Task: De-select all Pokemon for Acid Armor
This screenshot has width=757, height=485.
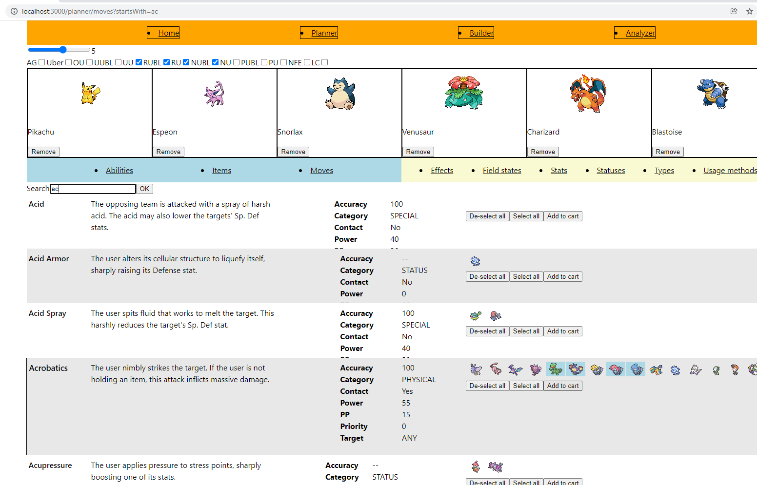Action: (x=487, y=276)
